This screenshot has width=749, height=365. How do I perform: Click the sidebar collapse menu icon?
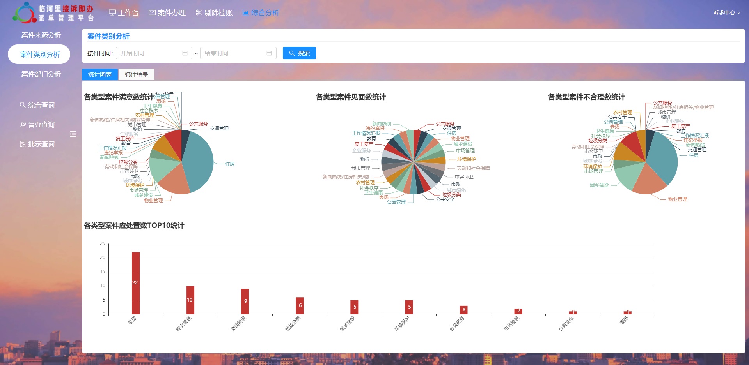coord(73,134)
